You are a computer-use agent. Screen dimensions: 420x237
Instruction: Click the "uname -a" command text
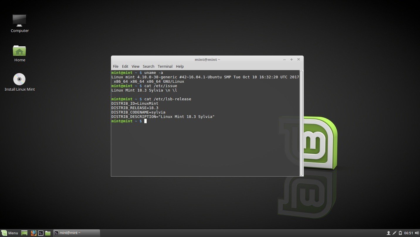click(x=154, y=72)
